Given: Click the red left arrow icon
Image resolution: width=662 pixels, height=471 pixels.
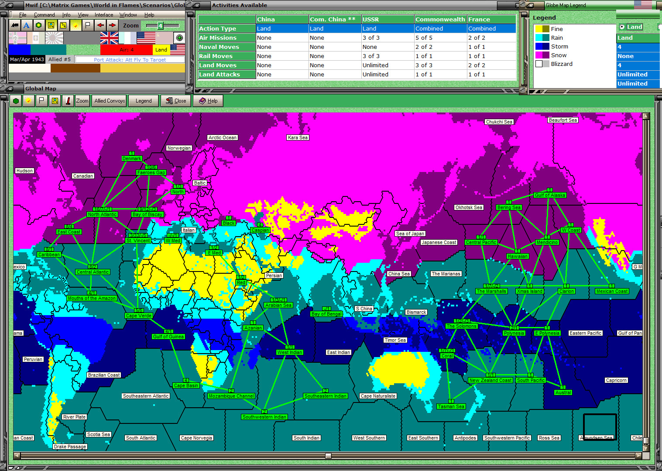Looking at the screenshot, I should 100,25.
